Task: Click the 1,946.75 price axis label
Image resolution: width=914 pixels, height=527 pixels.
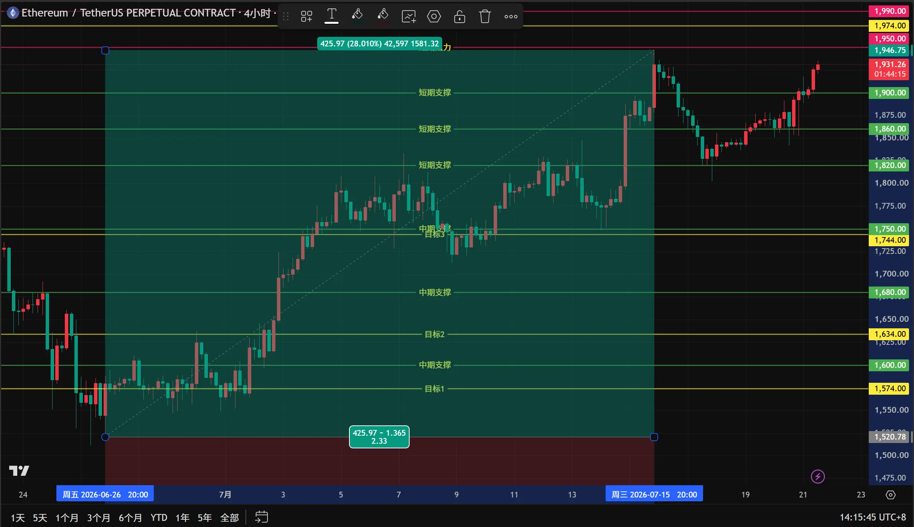Action: (889, 50)
